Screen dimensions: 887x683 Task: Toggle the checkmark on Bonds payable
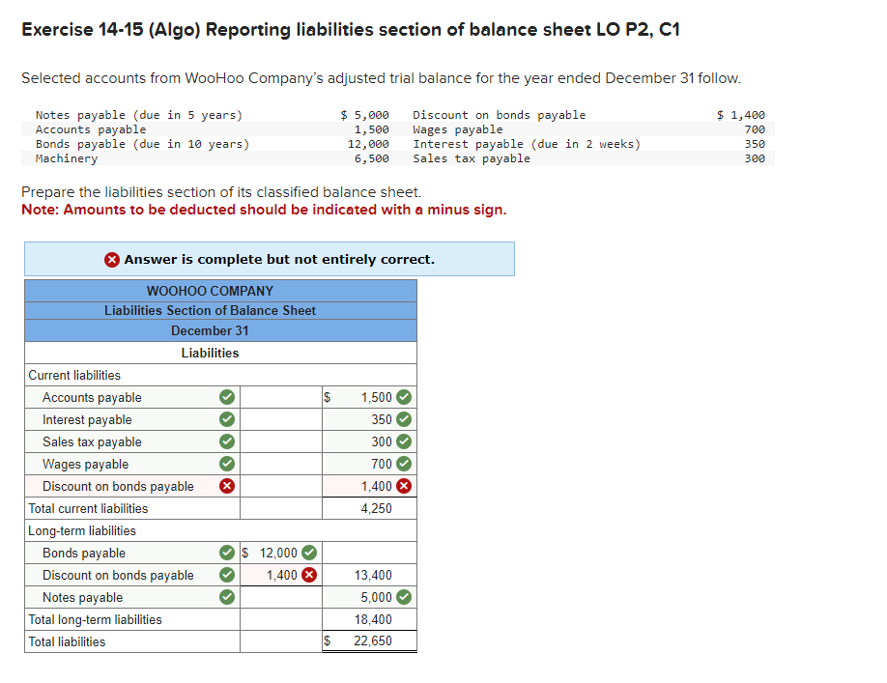pos(225,553)
